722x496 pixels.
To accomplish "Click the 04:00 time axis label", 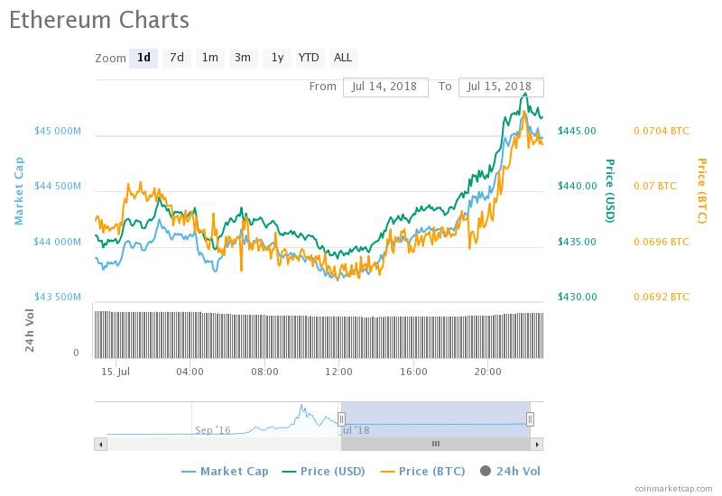I will pos(190,372).
